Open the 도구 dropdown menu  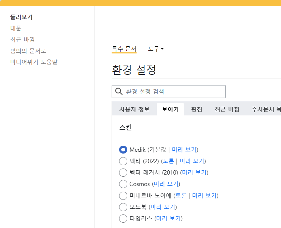click(x=156, y=49)
